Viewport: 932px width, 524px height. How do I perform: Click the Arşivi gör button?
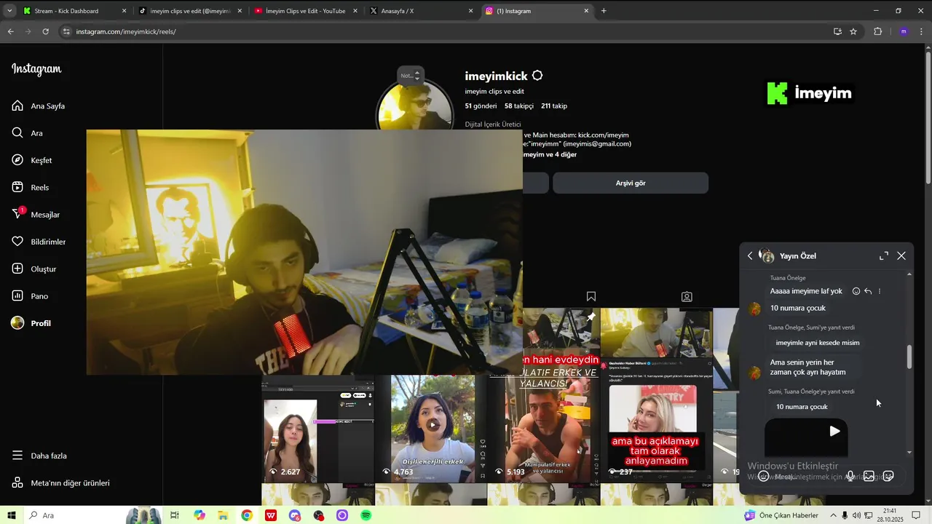(x=631, y=183)
